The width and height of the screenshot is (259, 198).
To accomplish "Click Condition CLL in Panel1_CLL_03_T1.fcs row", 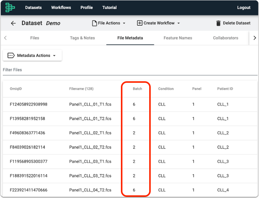I will [162, 161].
